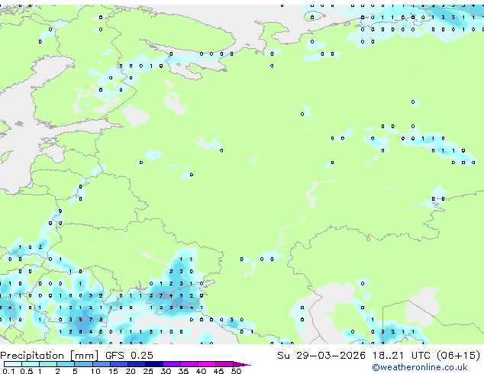
Task: Click the above-50 mm legend arrow tip
Action: pos(242,364)
